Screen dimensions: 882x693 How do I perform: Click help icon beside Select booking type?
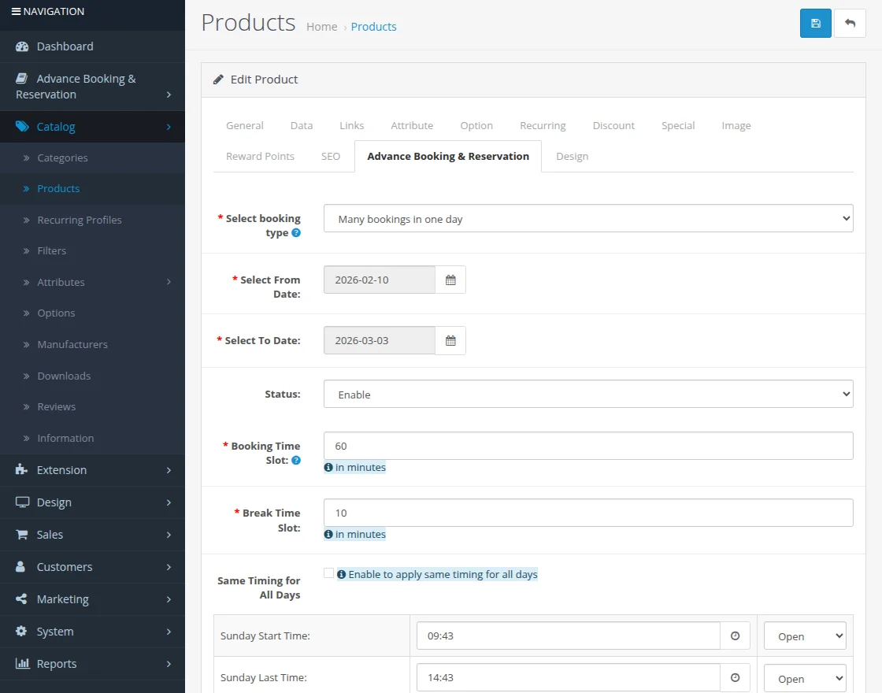(x=296, y=233)
